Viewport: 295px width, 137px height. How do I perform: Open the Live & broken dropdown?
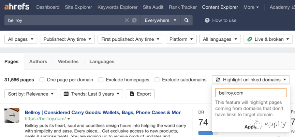pos(268,39)
